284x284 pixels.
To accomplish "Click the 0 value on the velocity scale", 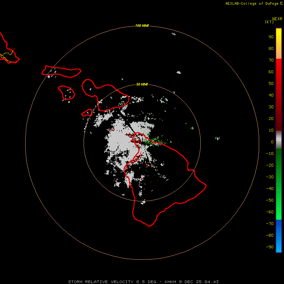I will [x=272, y=142].
